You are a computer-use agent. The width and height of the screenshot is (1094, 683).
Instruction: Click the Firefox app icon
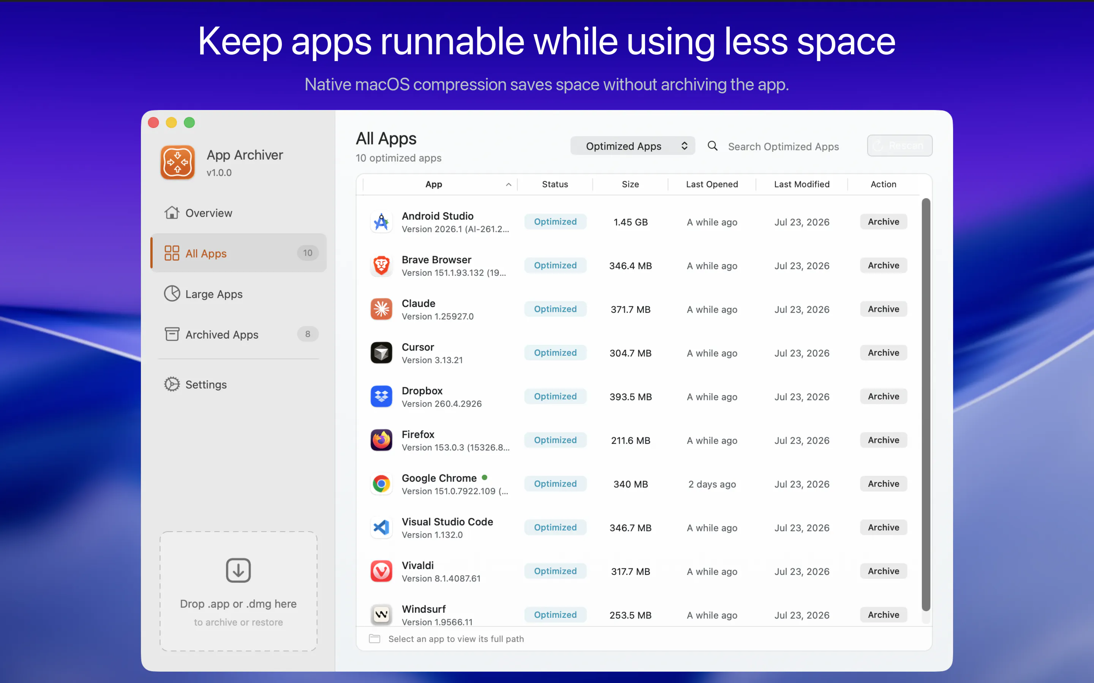point(381,441)
